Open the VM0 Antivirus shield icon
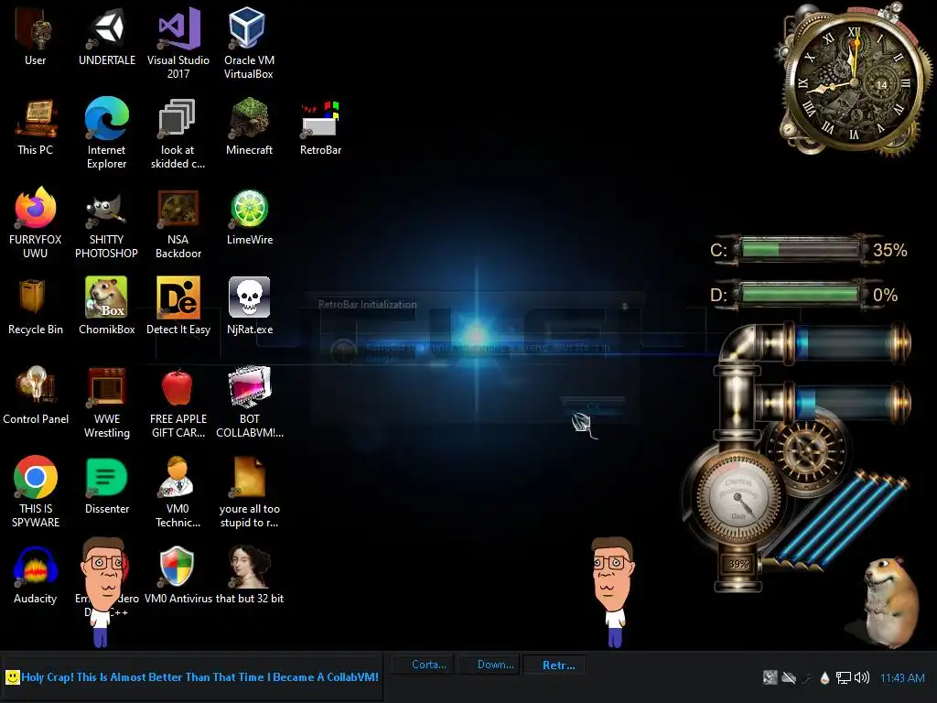Screen dimensions: 937x703 click(x=178, y=575)
